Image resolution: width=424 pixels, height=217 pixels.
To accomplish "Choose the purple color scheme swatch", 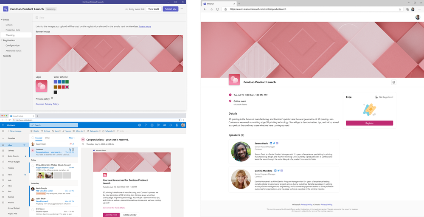I will coord(56,82).
